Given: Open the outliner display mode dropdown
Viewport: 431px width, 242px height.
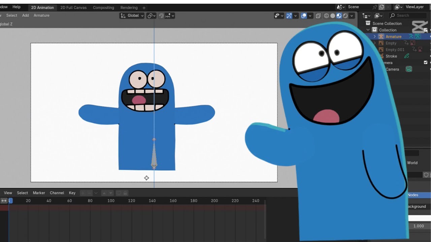Looking at the screenshot, I should pos(379,15).
